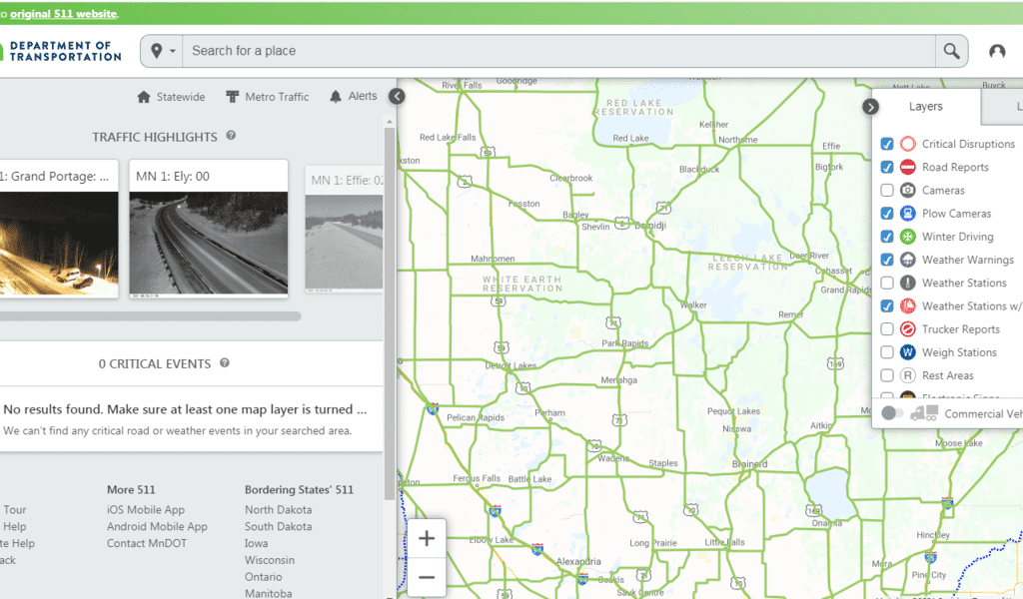Open the Metro Traffic view

point(267,97)
